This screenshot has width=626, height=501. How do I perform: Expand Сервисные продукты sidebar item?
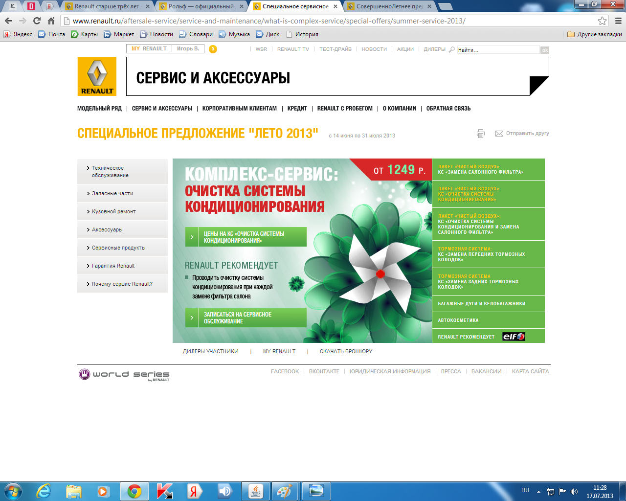pos(122,248)
